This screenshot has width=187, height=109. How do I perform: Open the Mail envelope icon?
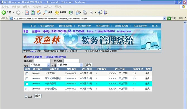tap(78, 12)
